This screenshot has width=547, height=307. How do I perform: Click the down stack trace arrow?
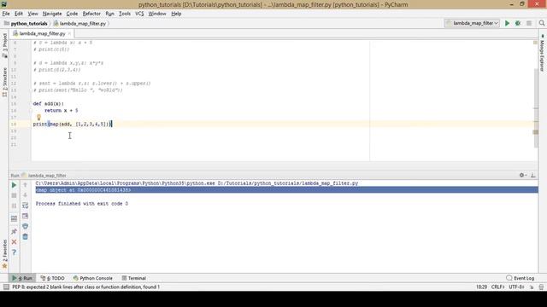25,195
